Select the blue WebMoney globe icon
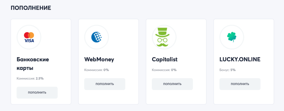The image size is (284, 111). pyautogui.click(x=97, y=37)
